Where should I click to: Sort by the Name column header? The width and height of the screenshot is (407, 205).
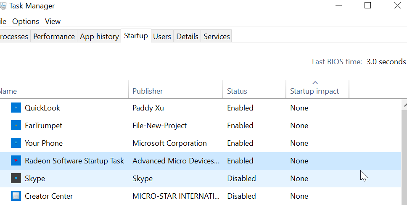[x=64, y=89]
